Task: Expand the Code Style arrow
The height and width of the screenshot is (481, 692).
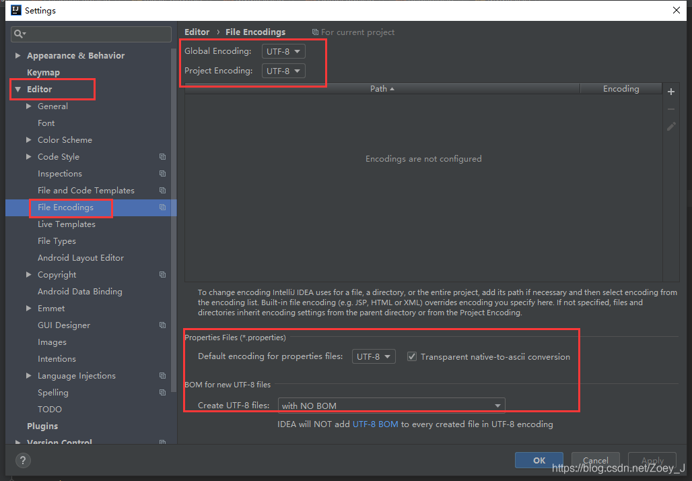Action: [x=29, y=157]
